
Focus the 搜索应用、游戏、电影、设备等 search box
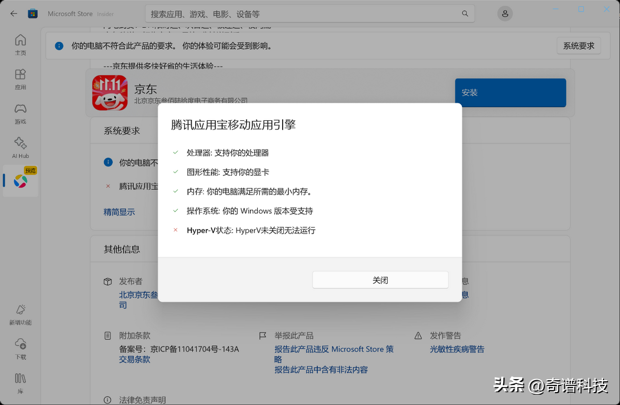pyautogui.click(x=309, y=14)
